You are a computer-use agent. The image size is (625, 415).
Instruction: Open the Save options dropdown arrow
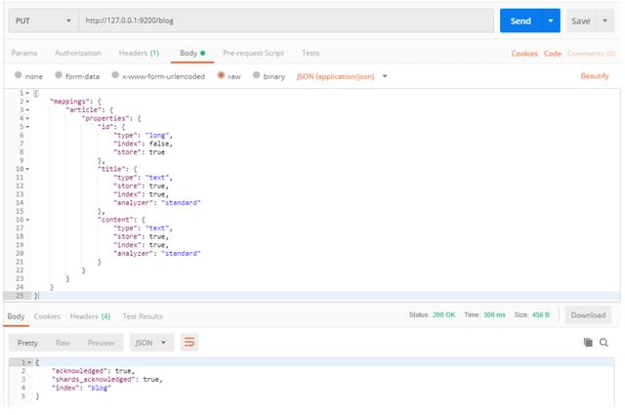coord(605,21)
